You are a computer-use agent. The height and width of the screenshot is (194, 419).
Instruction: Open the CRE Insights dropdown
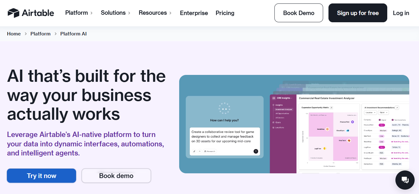[x=283, y=98]
